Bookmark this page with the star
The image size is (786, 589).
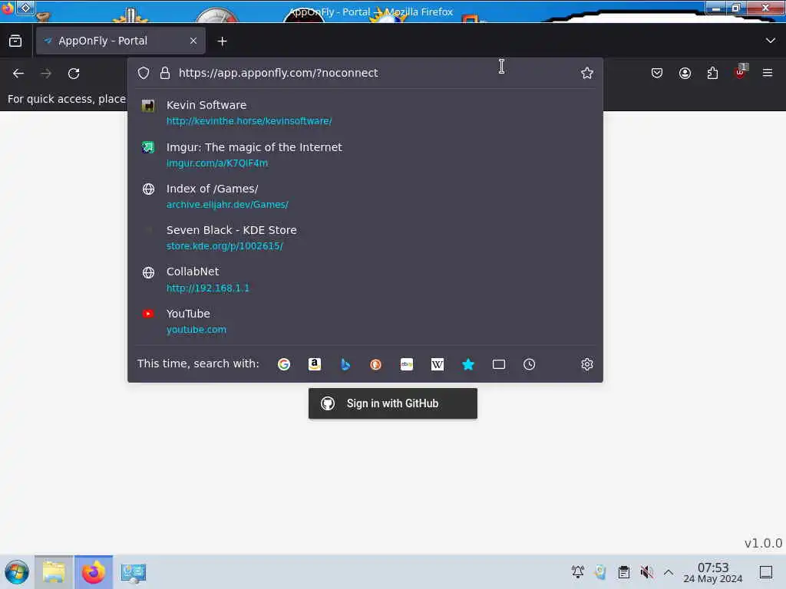click(587, 73)
